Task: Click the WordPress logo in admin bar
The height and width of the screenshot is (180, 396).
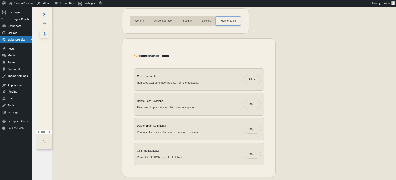Action: click(x=4, y=3)
